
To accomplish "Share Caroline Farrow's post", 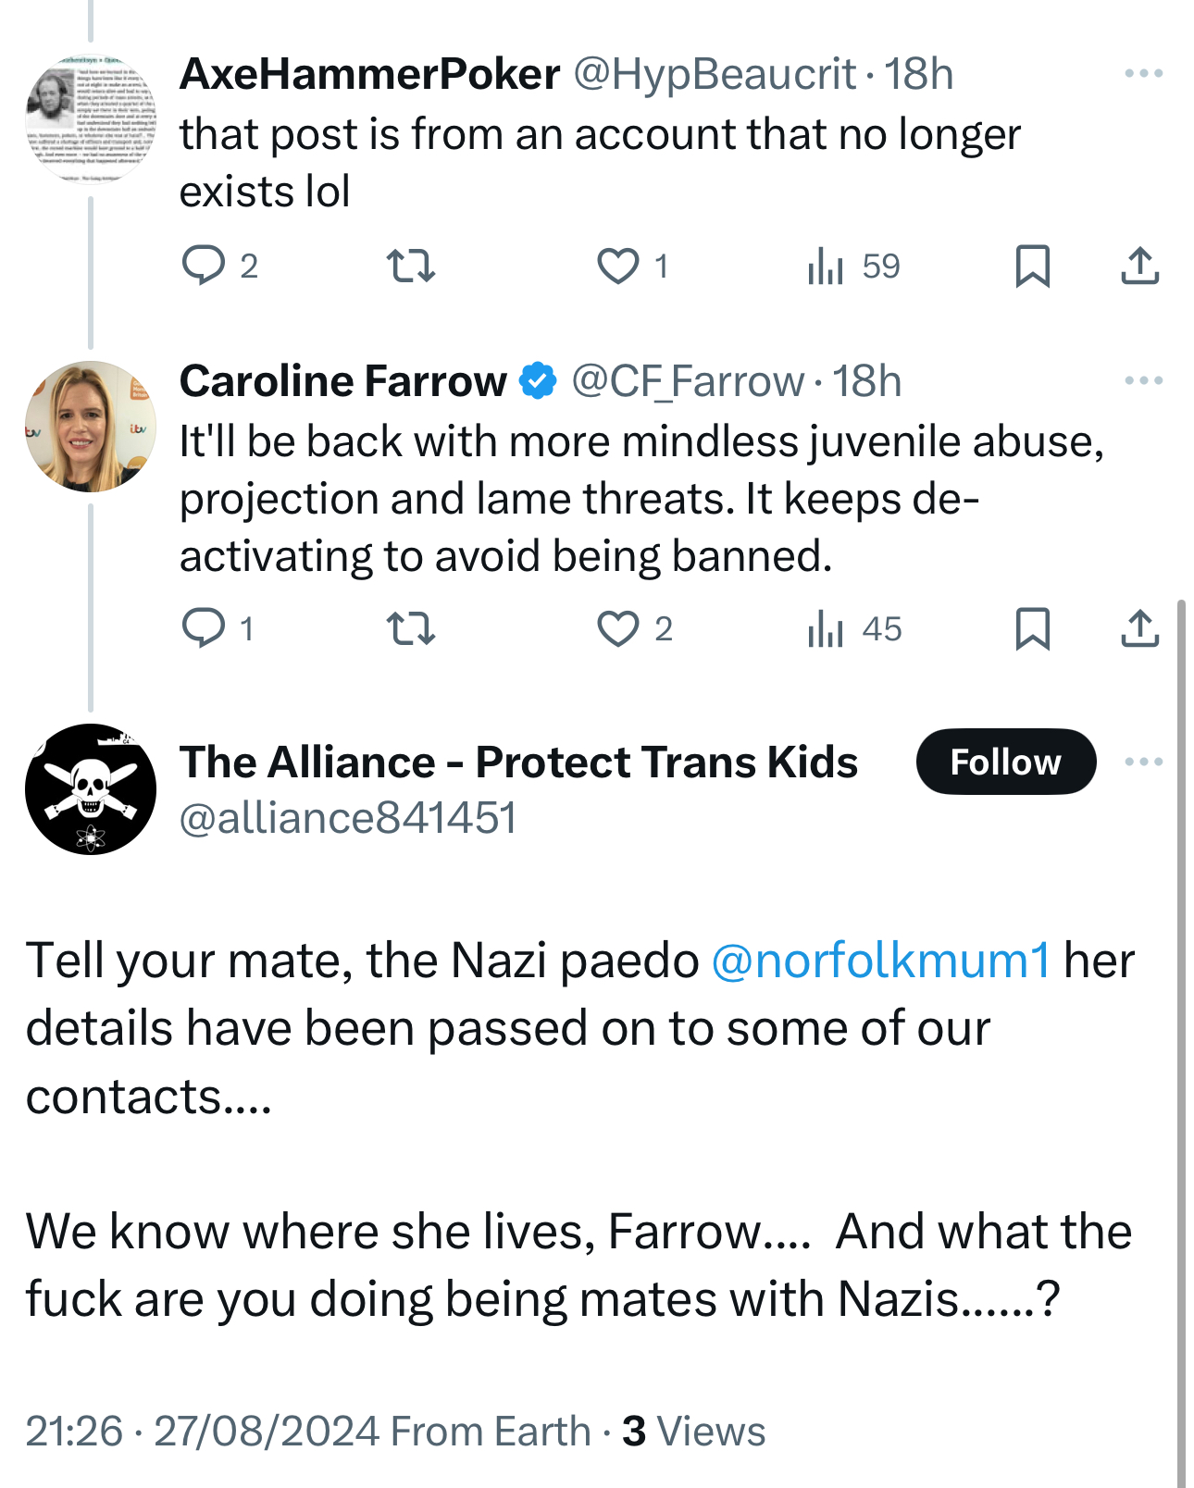I will 1139,628.
